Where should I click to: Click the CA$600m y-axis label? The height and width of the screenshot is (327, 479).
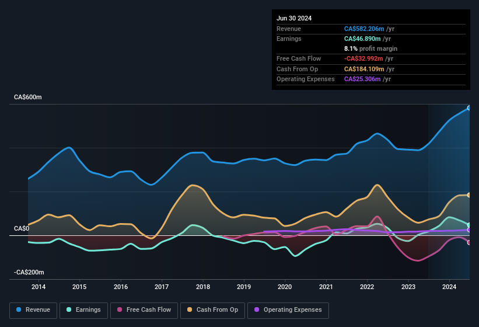click(28, 97)
